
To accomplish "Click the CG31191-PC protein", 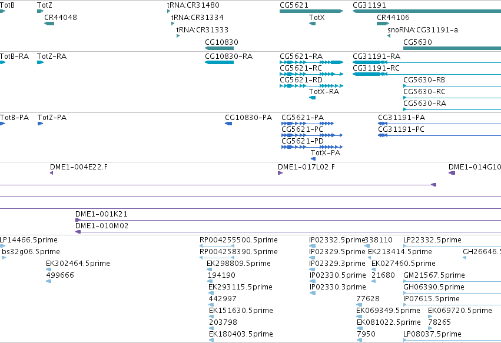I will [x=439, y=135].
